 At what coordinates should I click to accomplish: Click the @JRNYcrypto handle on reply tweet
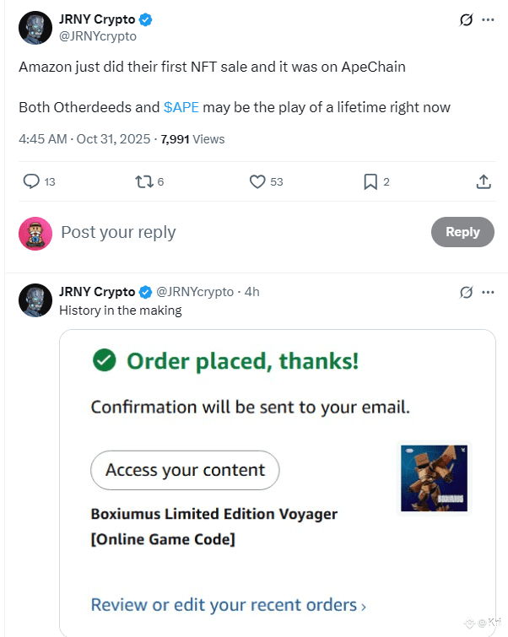coord(195,292)
